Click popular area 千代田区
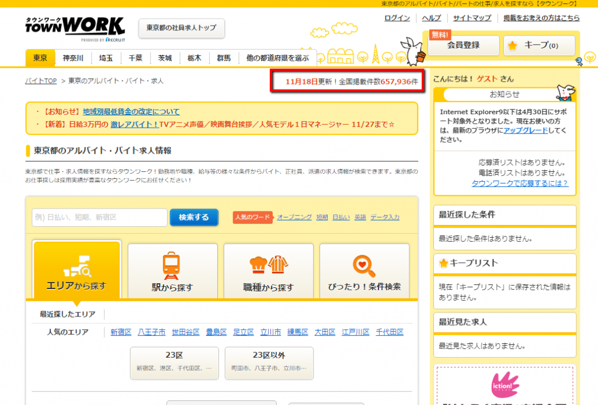Image resolution: width=598 pixels, height=405 pixels. (390, 332)
